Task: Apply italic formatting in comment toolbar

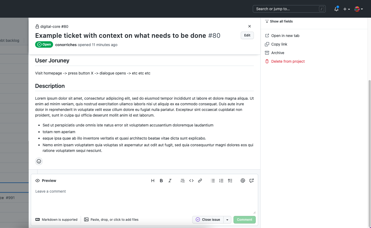Action: 170,181
